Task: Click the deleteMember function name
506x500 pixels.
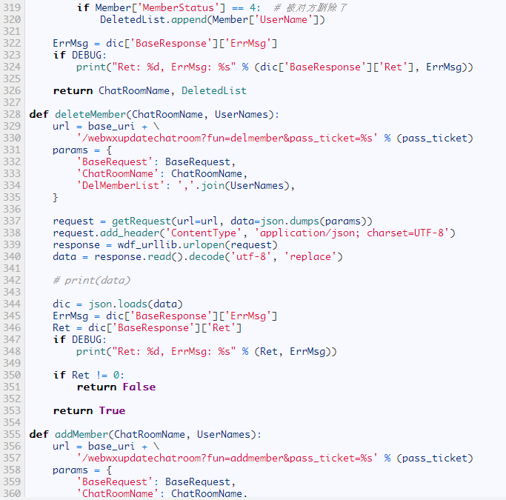Action: [90, 115]
